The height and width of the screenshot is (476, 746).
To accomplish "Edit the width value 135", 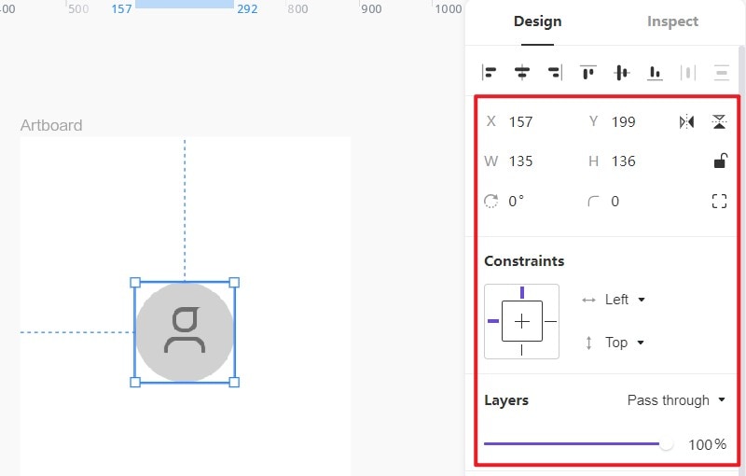I will (x=520, y=161).
